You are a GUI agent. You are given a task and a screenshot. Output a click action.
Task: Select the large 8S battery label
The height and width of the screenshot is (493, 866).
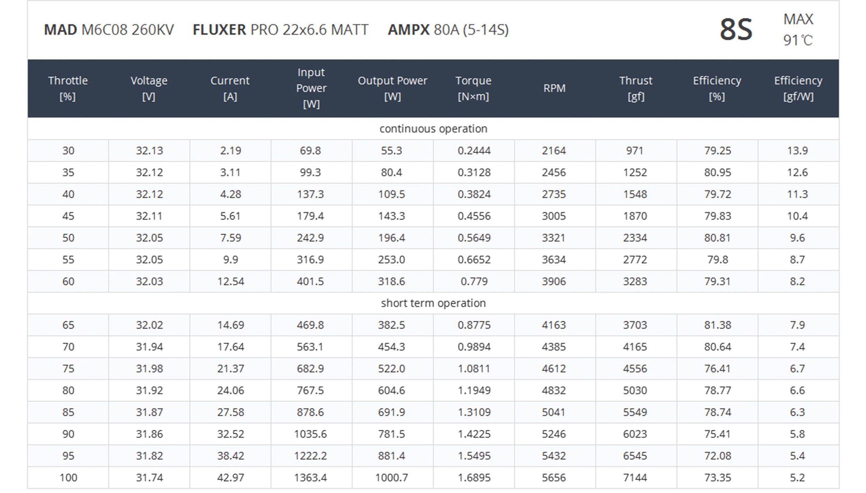pos(736,30)
